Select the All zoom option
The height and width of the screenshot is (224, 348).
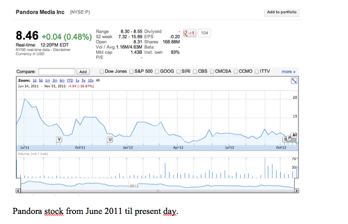point(98,80)
